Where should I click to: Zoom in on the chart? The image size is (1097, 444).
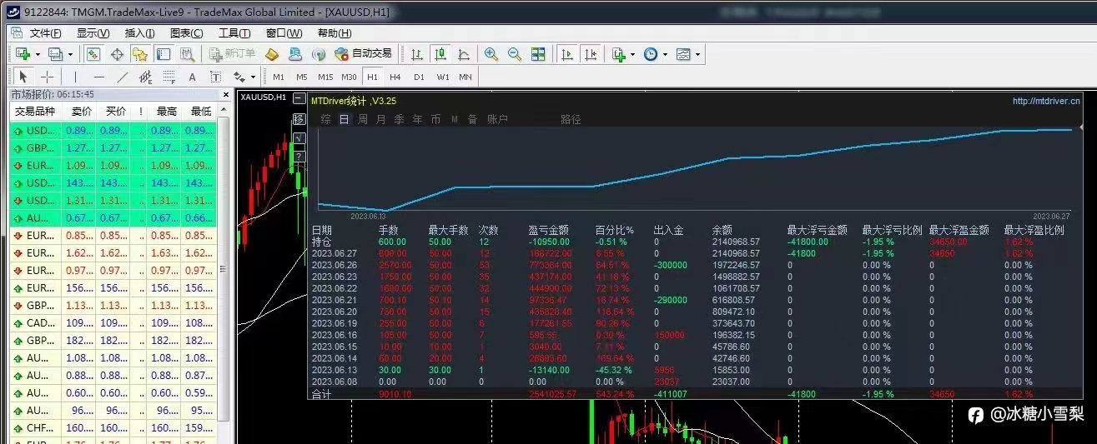point(491,54)
